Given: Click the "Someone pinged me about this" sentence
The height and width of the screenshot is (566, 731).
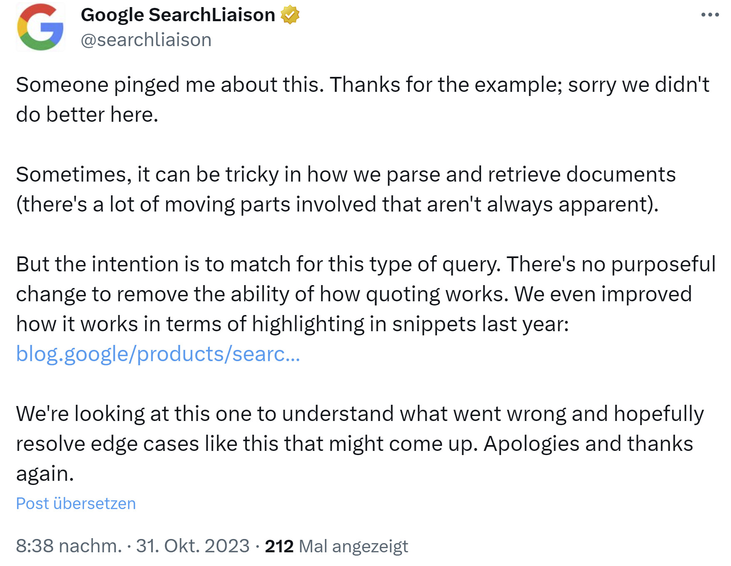Looking at the screenshot, I should coord(170,85).
